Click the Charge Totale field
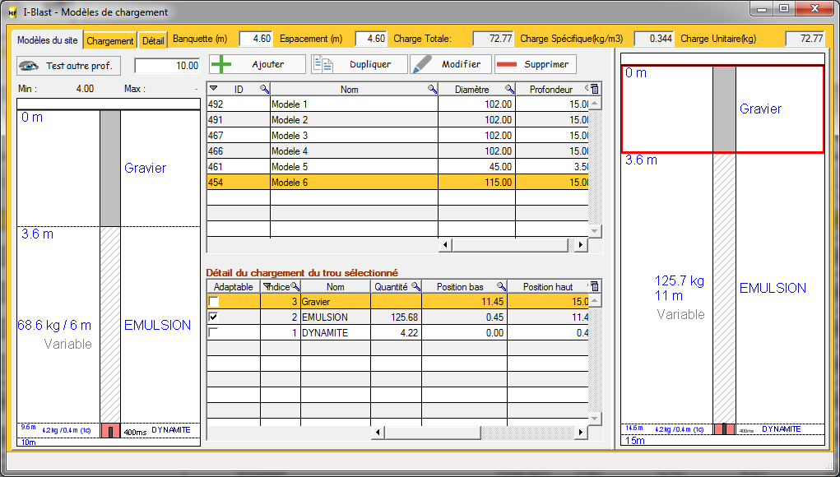This screenshot has width=840, height=477. (x=493, y=39)
